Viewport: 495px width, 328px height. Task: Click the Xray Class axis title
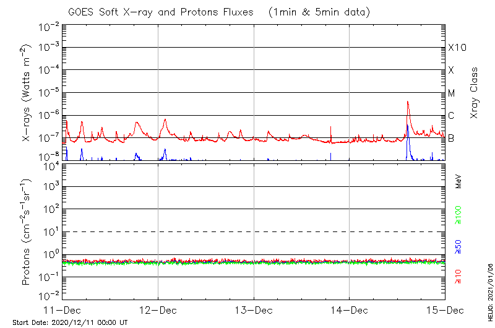coord(475,93)
